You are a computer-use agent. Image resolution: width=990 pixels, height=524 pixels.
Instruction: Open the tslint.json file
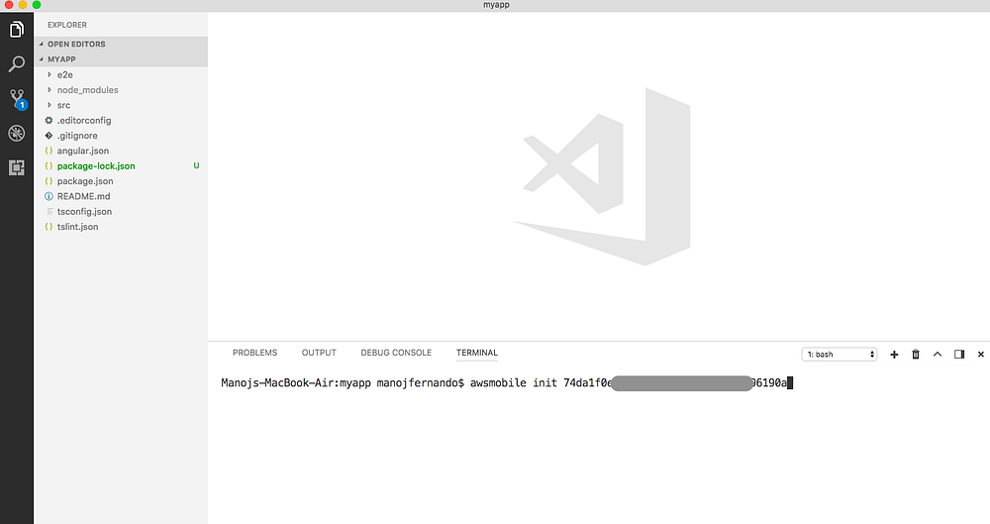pos(121,226)
